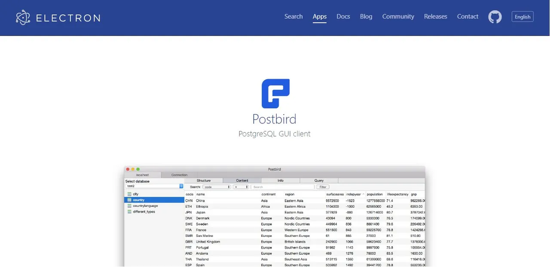Click the indepyear sort arrow in Postbird screenshot

(x=364, y=194)
